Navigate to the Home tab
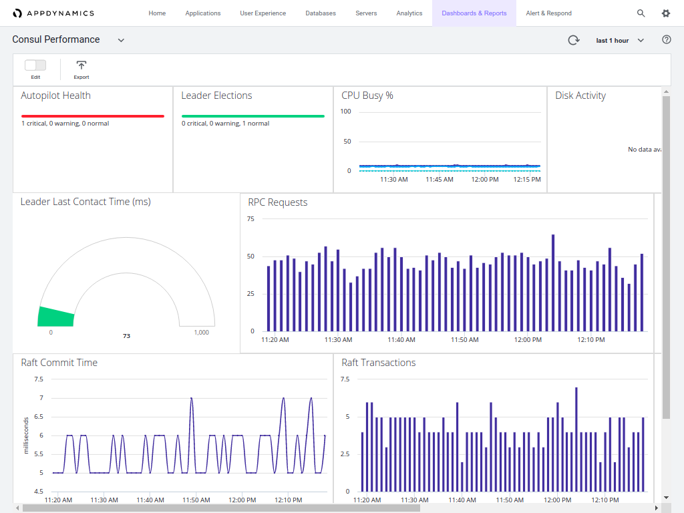Screen dimensions: 684x513 tap(157, 13)
